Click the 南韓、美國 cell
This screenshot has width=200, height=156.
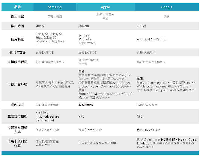(x=55, y=16)
